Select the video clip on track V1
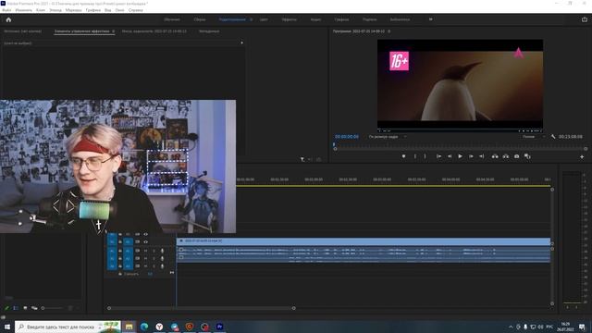Screen dimensions: 592x333 click(x=364, y=240)
